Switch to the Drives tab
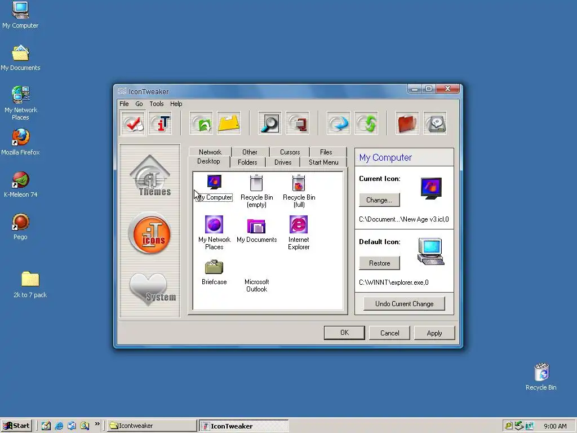 coord(283,162)
